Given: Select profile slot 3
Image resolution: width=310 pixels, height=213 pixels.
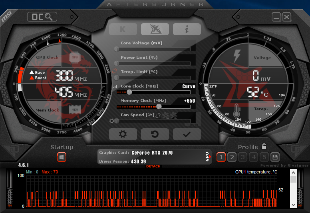Looking at the screenshot, I should [x=243, y=157].
